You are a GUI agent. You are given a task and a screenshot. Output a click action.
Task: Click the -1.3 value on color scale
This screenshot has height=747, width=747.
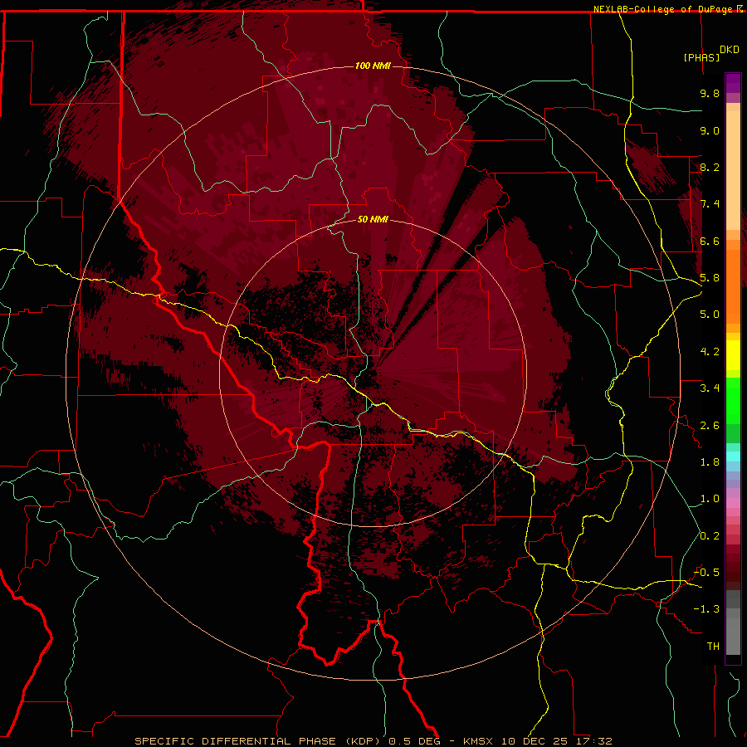pos(706,609)
